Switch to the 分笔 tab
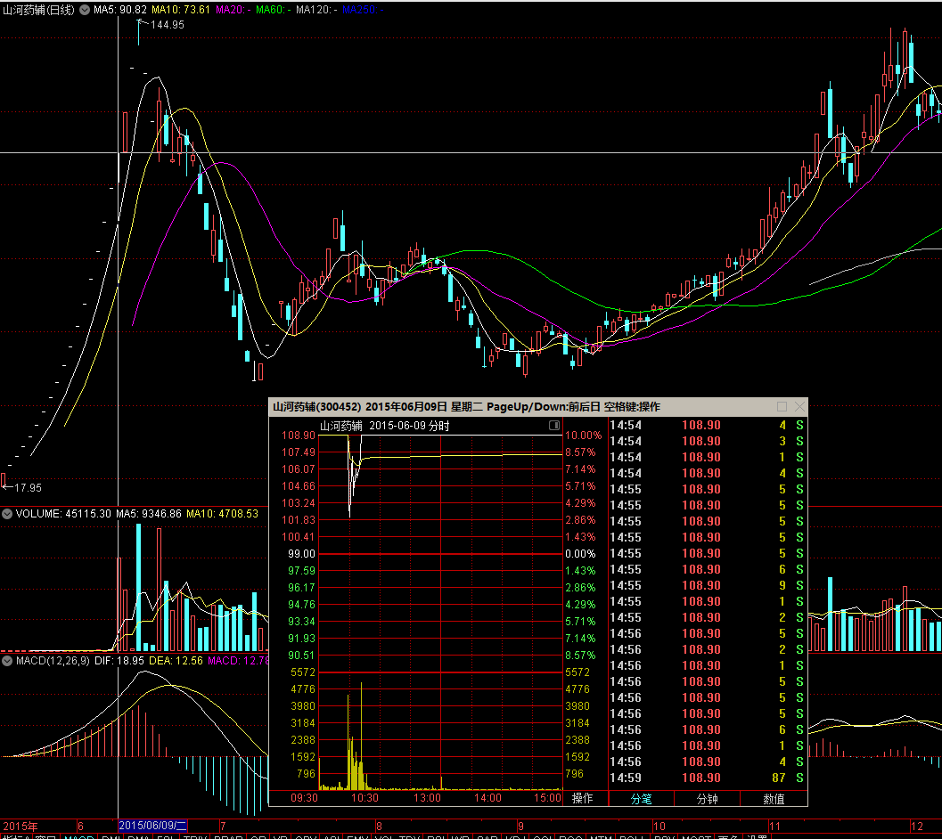The image size is (942, 839). pos(641,799)
